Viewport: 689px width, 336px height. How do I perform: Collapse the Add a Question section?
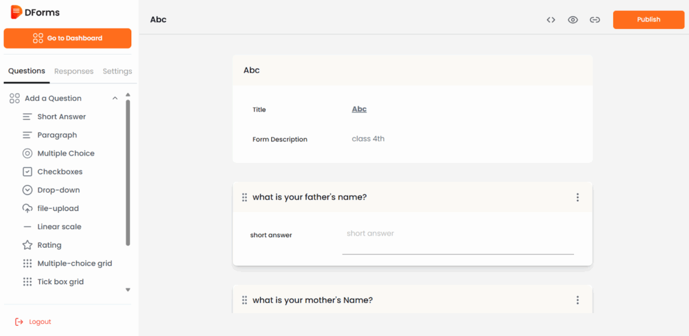click(115, 98)
